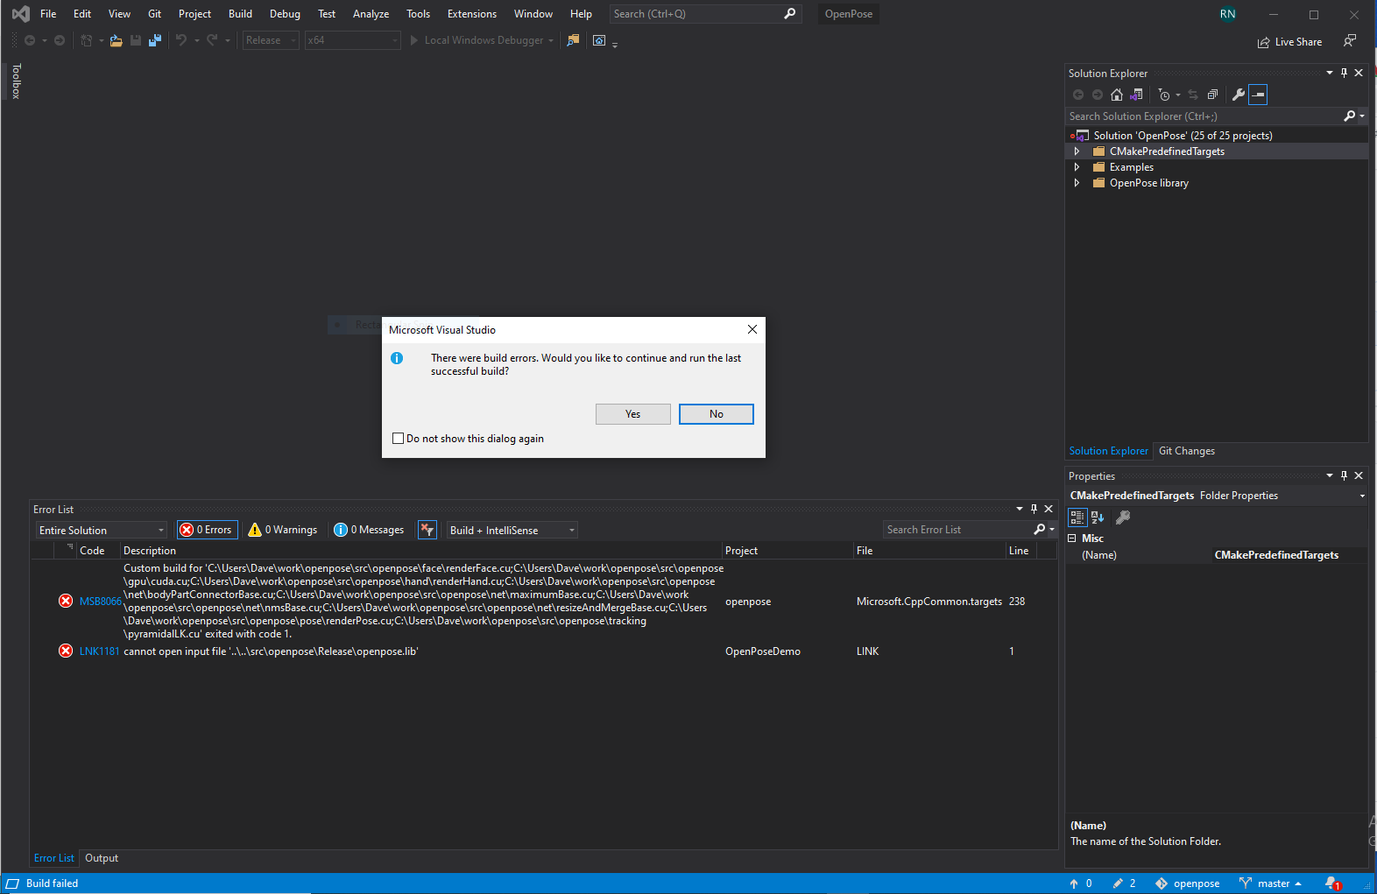Toggle the 0 Errors filter
Image resolution: width=1377 pixels, height=894 pixels.
click(x=207, y=530)
